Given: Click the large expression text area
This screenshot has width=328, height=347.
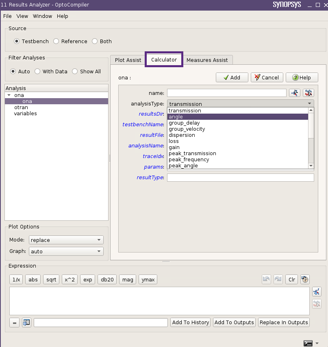Looking at the screenshot, I should click(x=159, y=301).
